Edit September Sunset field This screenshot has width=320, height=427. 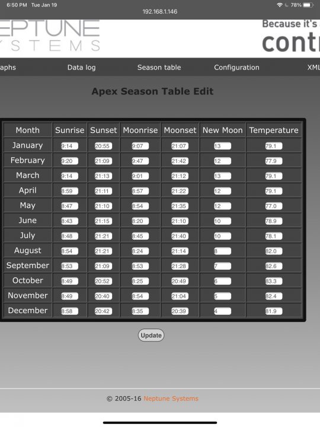[x=103, y=266]
